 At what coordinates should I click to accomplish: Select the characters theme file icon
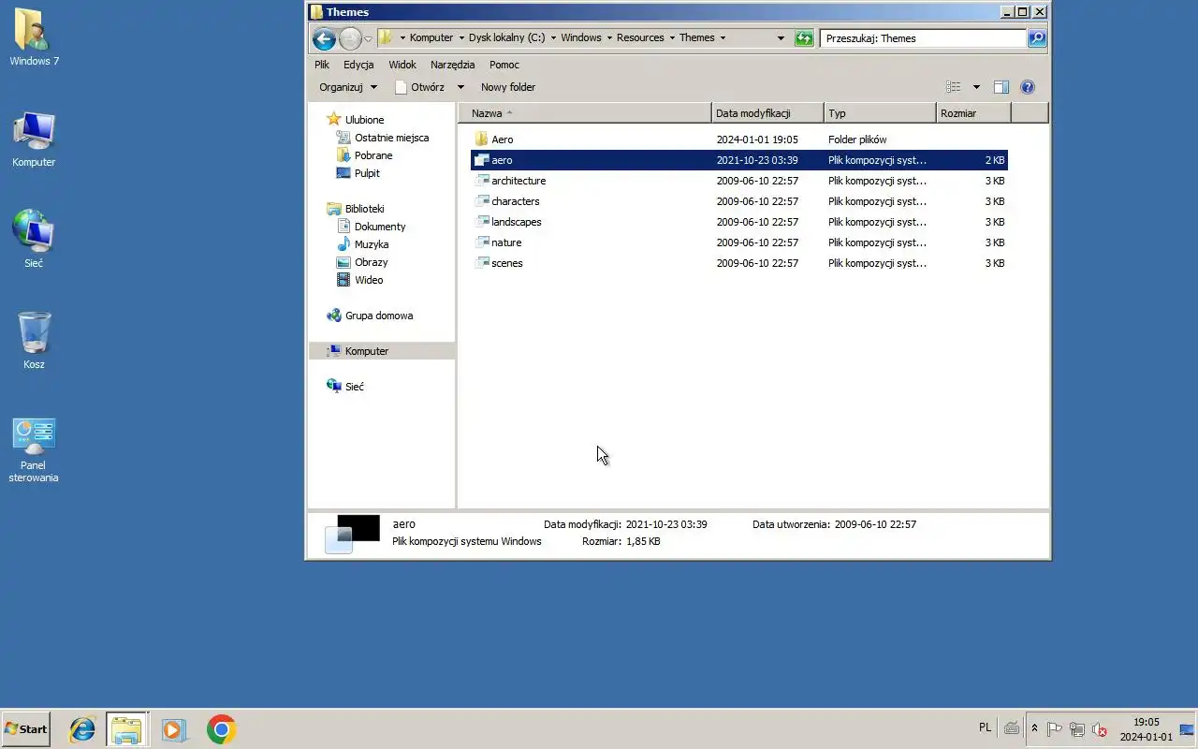[481, 201]
